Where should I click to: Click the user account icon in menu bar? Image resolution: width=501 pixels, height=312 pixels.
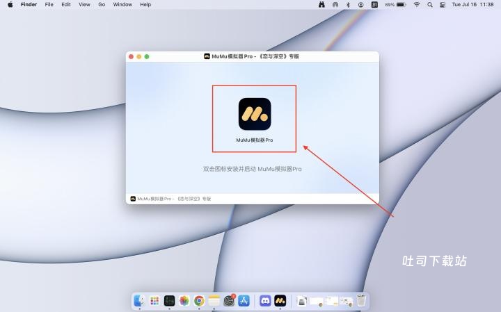(x=360, y=4)
